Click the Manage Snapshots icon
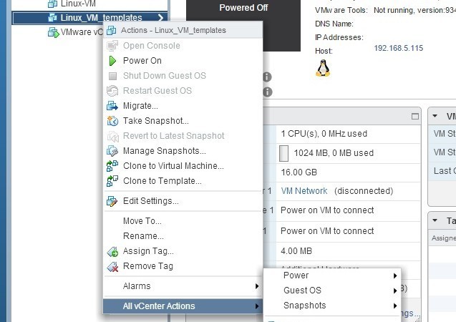The image size is (456, 322). click(112, 151)
